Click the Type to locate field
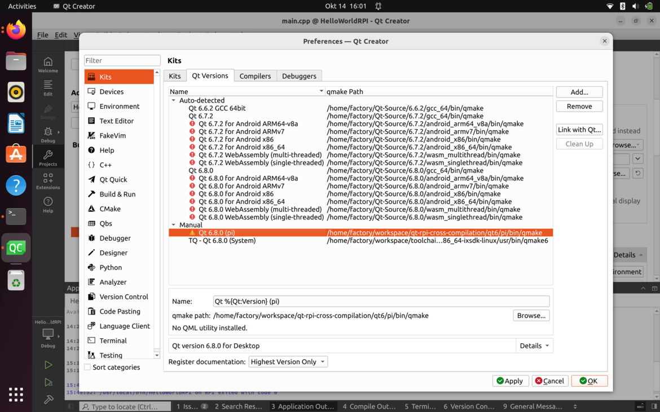The width and height of the screenshot is (660, 412). (x=125, y=406)
